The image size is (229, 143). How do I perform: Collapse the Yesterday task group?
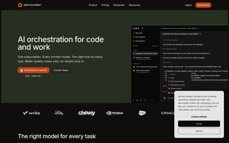coord(137,64)
